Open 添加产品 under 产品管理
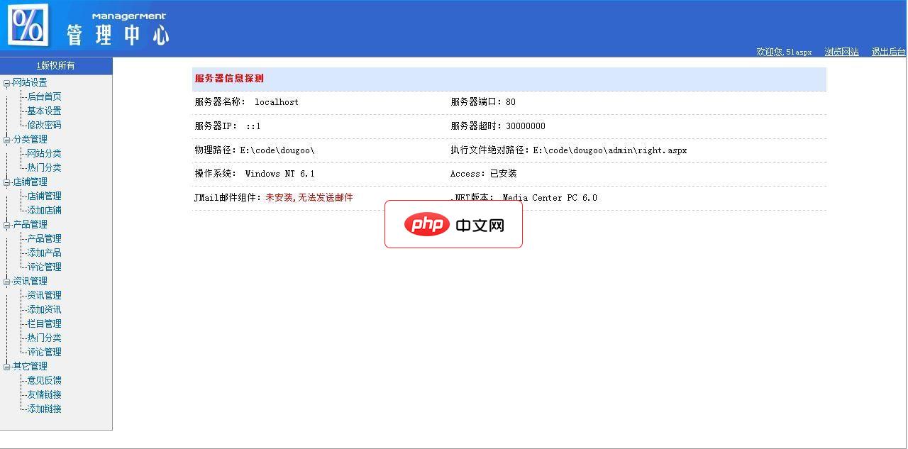 [x=43, y=253]
